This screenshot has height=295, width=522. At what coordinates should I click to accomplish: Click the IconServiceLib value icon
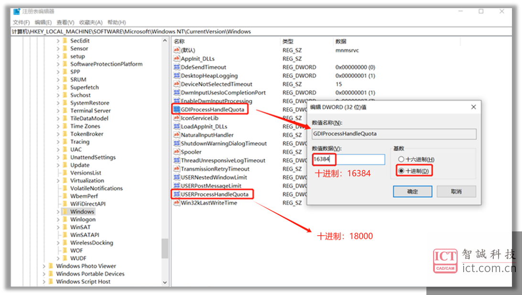[176, 118]
